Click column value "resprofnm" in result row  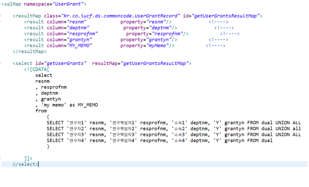coord(82,34)
